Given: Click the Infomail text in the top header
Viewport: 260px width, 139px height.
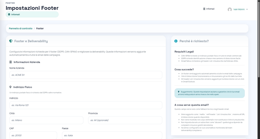Looking at the screenshot, I should click(x=210, y=9).
